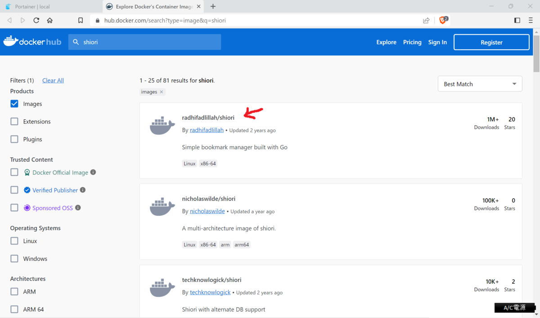
Task: Uncheck the Images filter
Action: point(14,104)
